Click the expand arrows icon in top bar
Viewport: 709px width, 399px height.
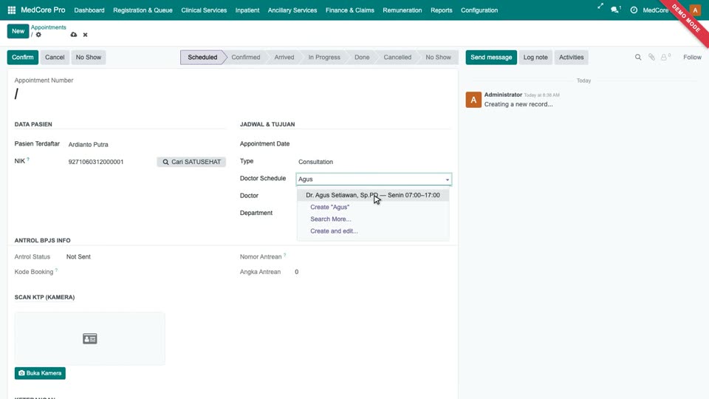pos(600,7)
